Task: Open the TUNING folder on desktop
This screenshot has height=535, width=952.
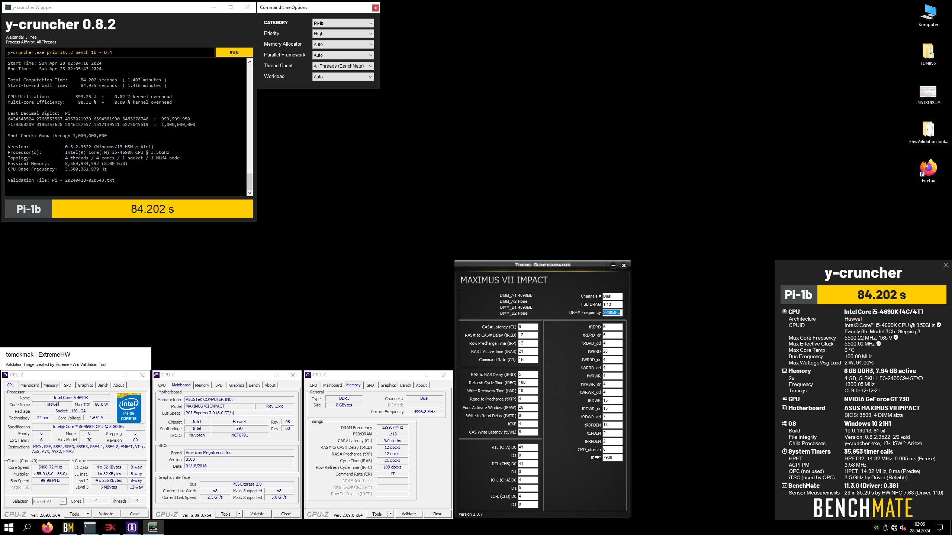Action: point(928,55)
